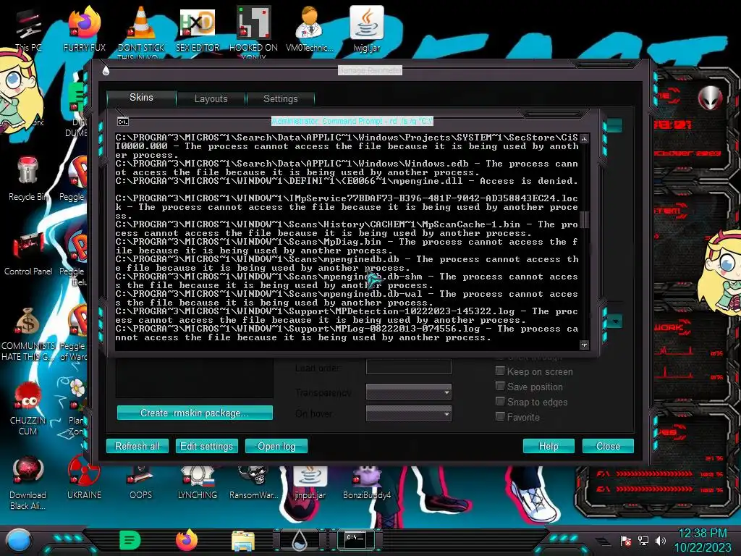Switch to the Skins tab
This screenshot has height=556, width=741.
coord(141,98)
